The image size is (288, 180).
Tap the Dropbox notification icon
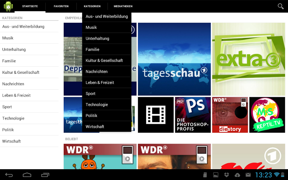click(227, 175)
